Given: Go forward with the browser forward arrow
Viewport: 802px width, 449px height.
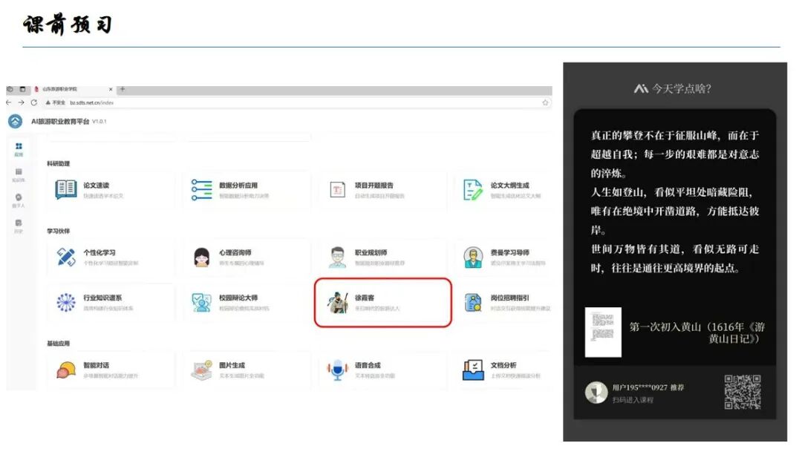Looking at the screenshot, I should tap(21, 103).
